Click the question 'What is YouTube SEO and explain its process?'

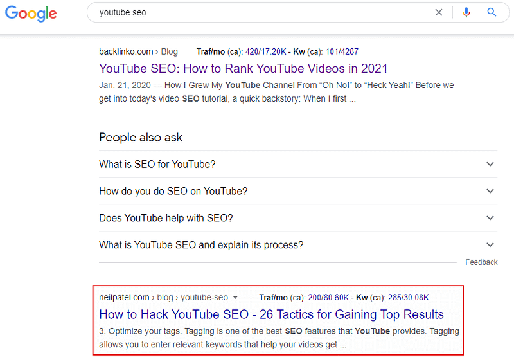(x=201, y=245)
